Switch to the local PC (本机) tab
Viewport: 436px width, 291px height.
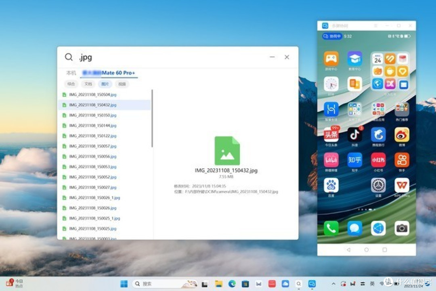(x=71, y=73)
